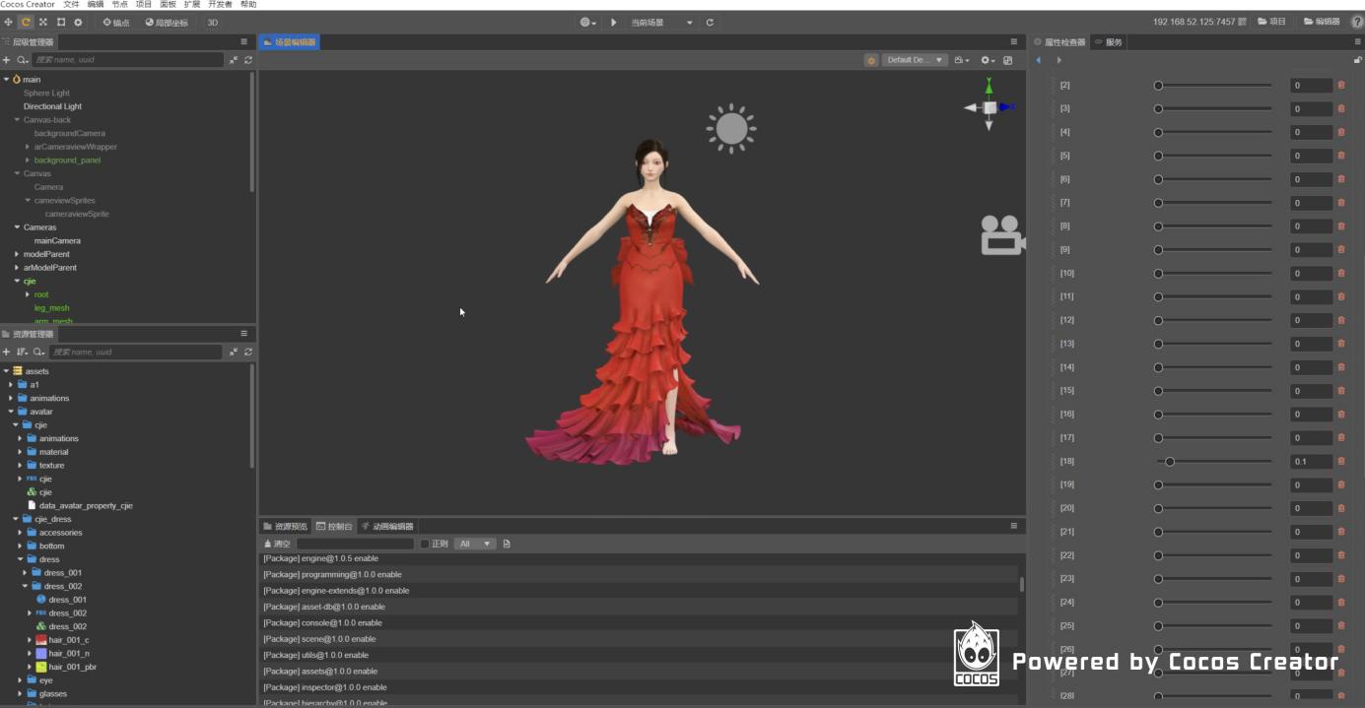Expand the dress_001 folder
The image size is (1365, 708).
[26, 573]
